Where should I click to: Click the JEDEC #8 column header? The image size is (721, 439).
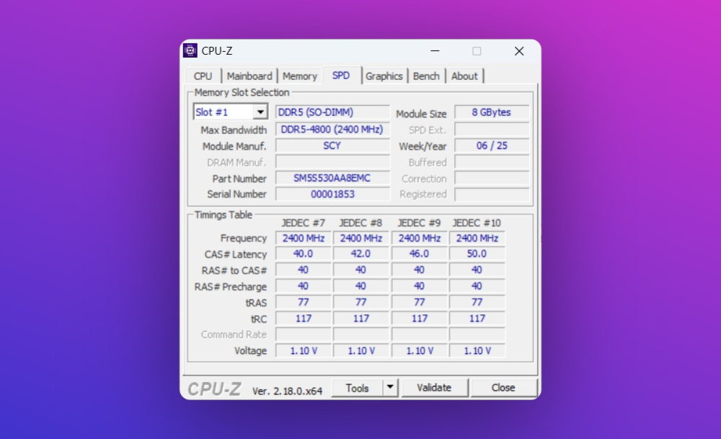[360, 223]
